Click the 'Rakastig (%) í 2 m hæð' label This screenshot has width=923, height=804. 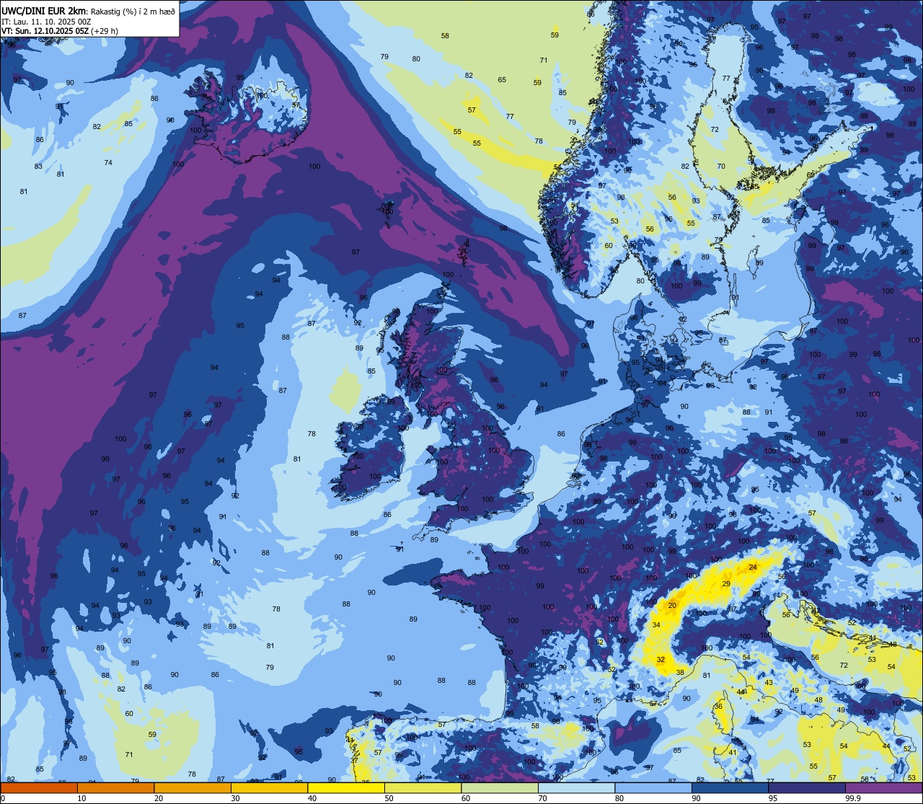click(x=133, y=12)
